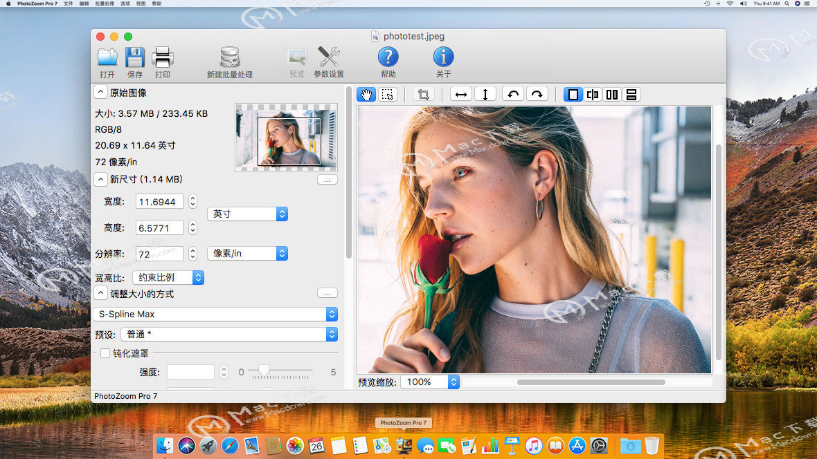
Task: Open Siri from the Dock
Action: tap(186, 446)
